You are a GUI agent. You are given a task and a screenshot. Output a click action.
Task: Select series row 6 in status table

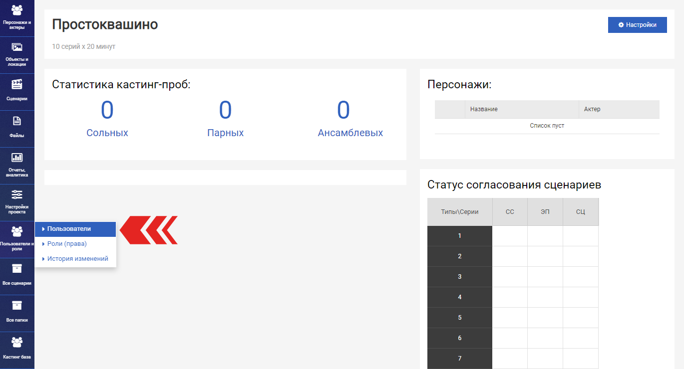click(460, 338)
